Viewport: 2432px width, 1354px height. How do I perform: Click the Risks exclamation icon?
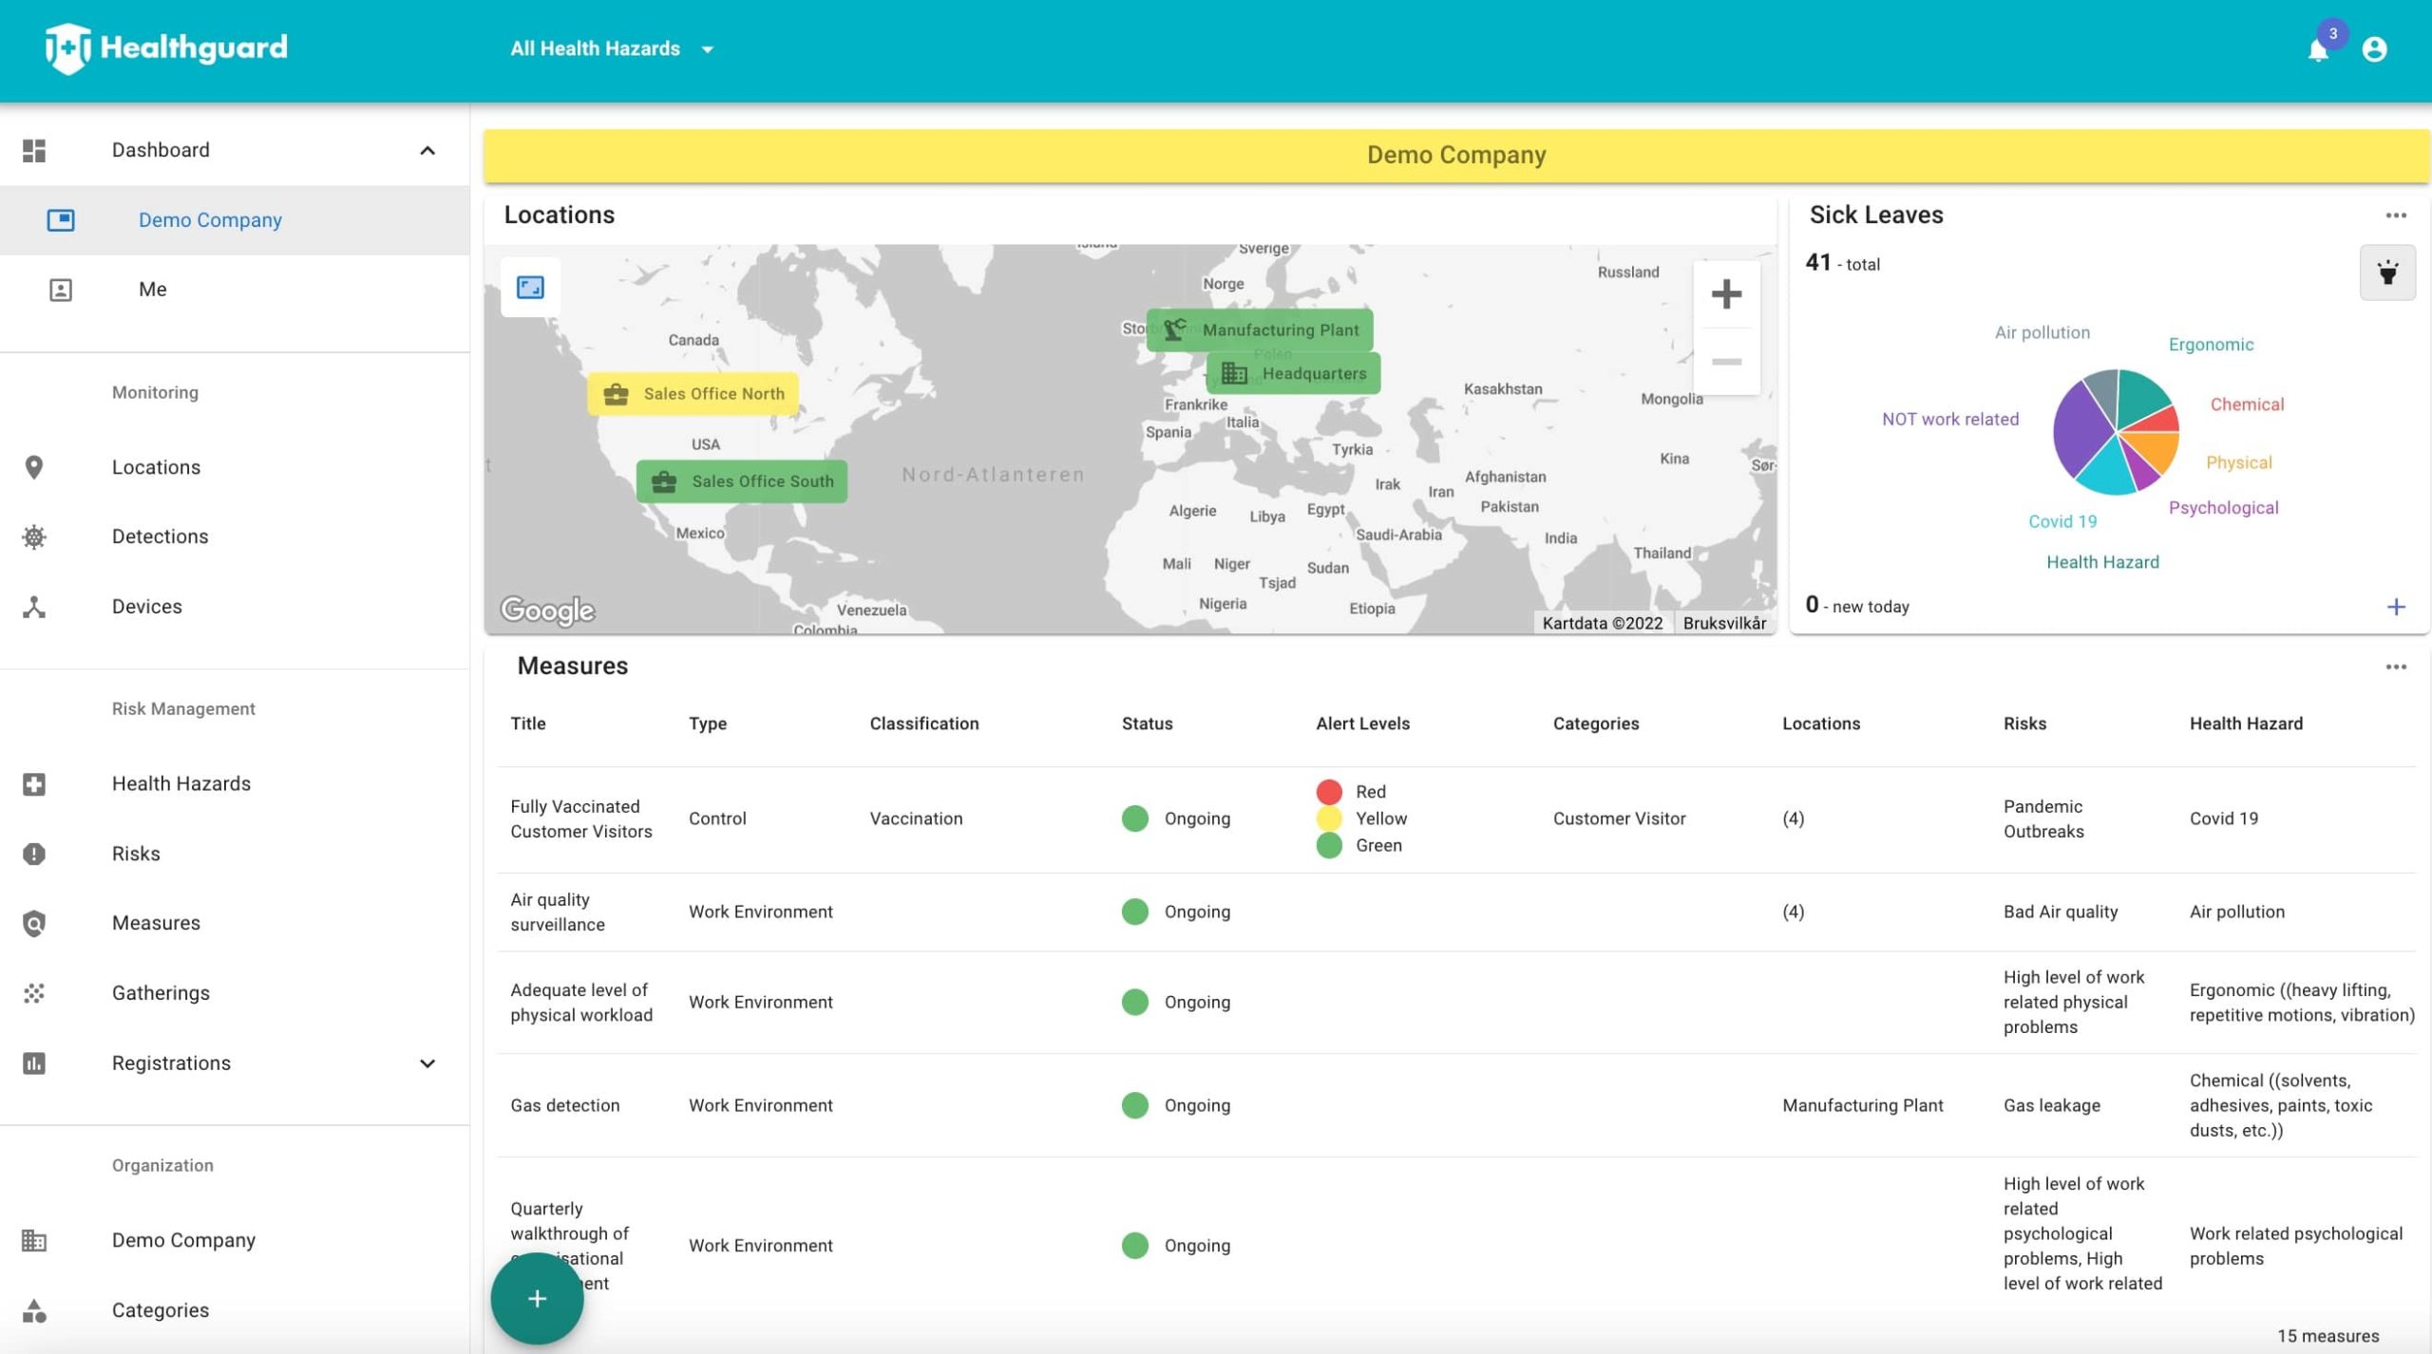point(34,854)
